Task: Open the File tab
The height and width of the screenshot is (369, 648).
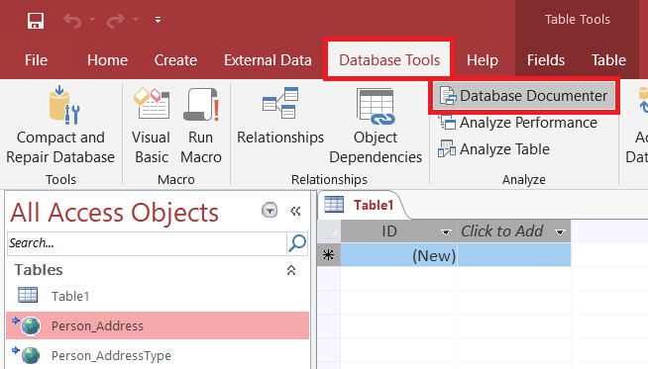Action: (x=36, y=60)
